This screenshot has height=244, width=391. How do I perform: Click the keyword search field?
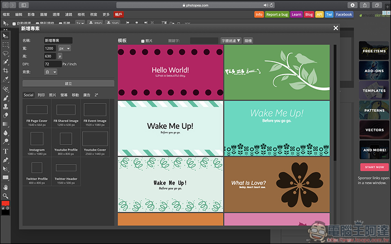pyautogui.click(x=204, y=41)
